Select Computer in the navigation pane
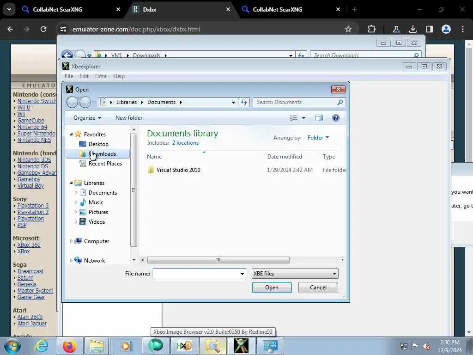Image resolution: width=473 pixels, height=355 pixels. [96, 241]
